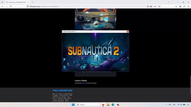Bookmark this page with the star

159,6
